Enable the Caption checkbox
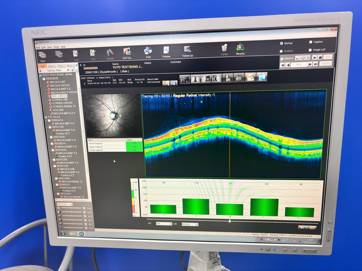 (310, 42)
